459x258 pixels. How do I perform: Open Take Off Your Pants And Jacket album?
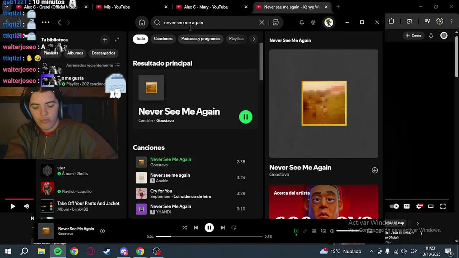[x=82, y=206]
